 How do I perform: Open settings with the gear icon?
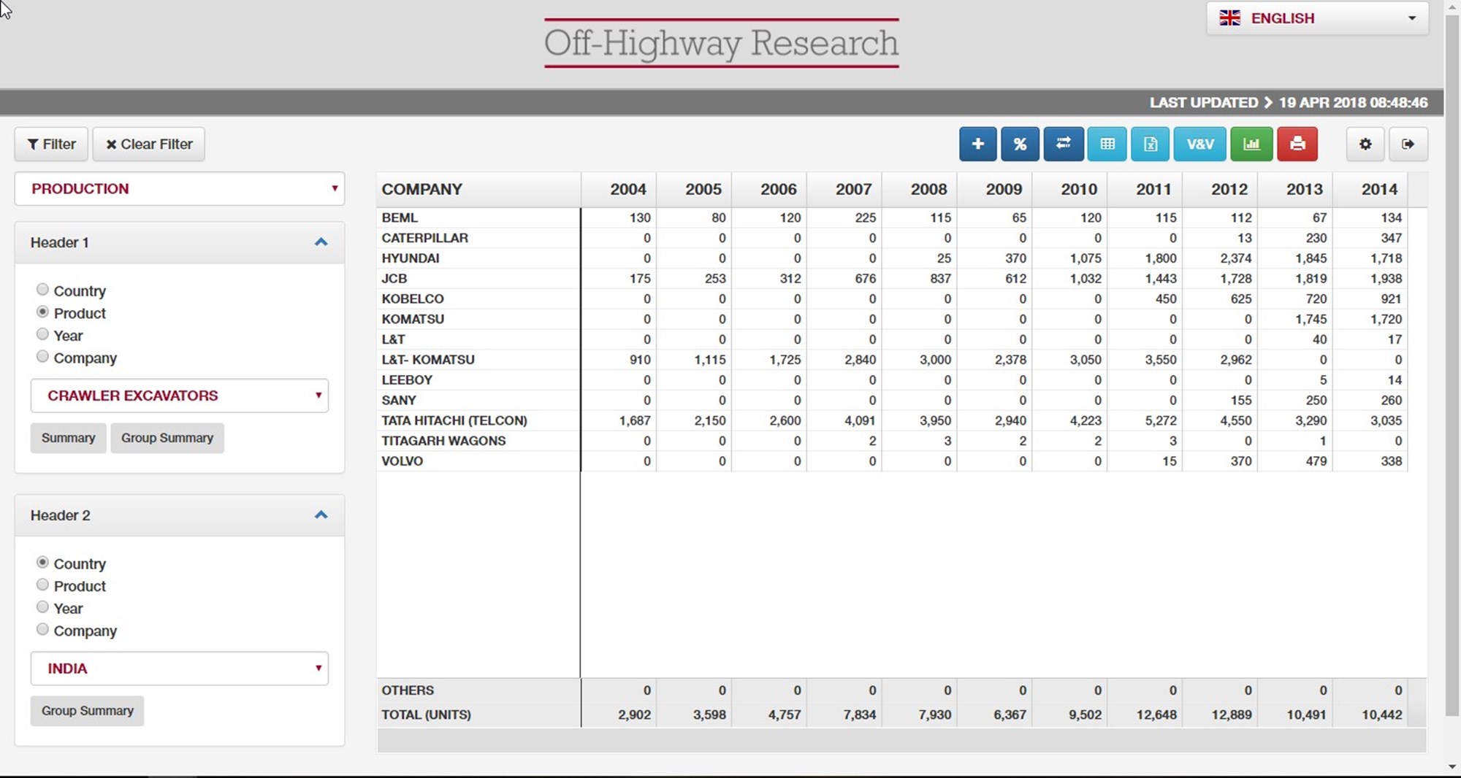pos(1365,144)
